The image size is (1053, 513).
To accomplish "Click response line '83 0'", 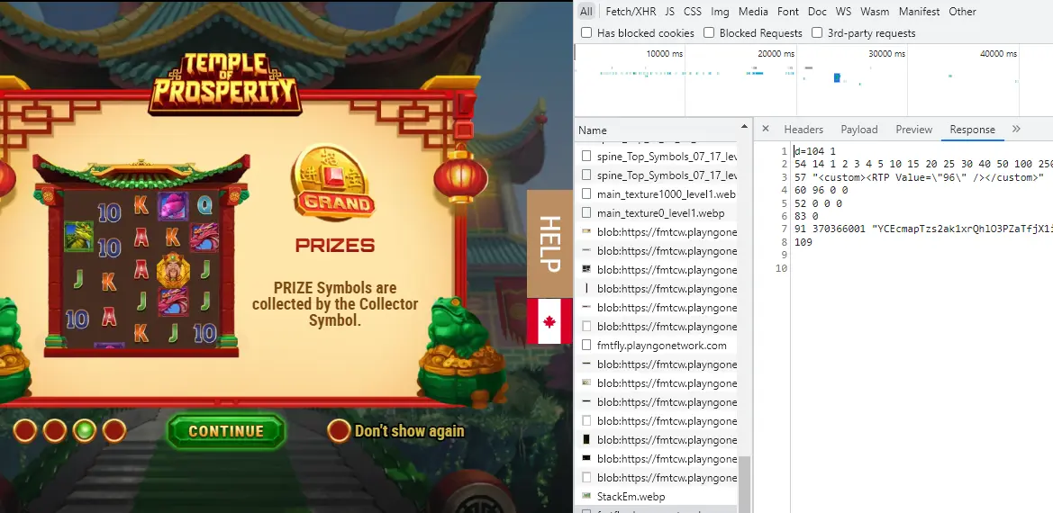I will click(806, 216).
